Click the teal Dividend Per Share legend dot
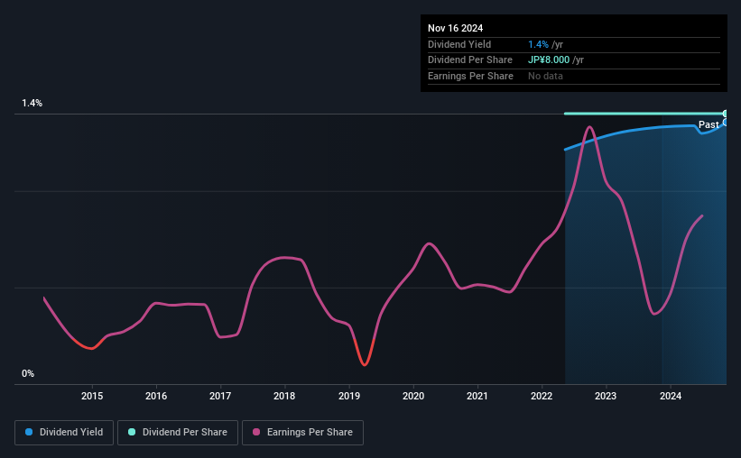Image resolution: width=741 pixels, height=458 pixels. pyautogui.click(x=132, y=433)
